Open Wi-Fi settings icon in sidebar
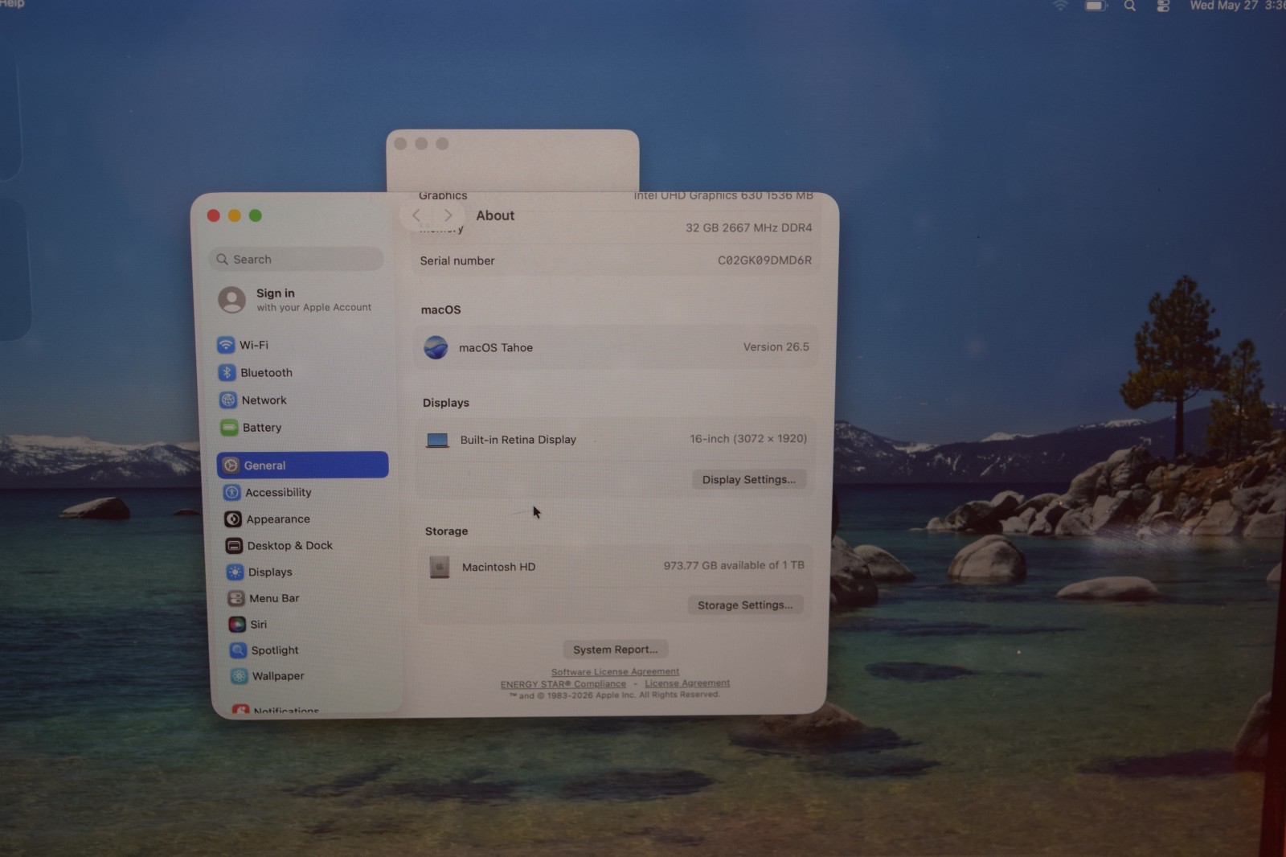Viewport: 1286px width, 857px height. click(226, 345)
